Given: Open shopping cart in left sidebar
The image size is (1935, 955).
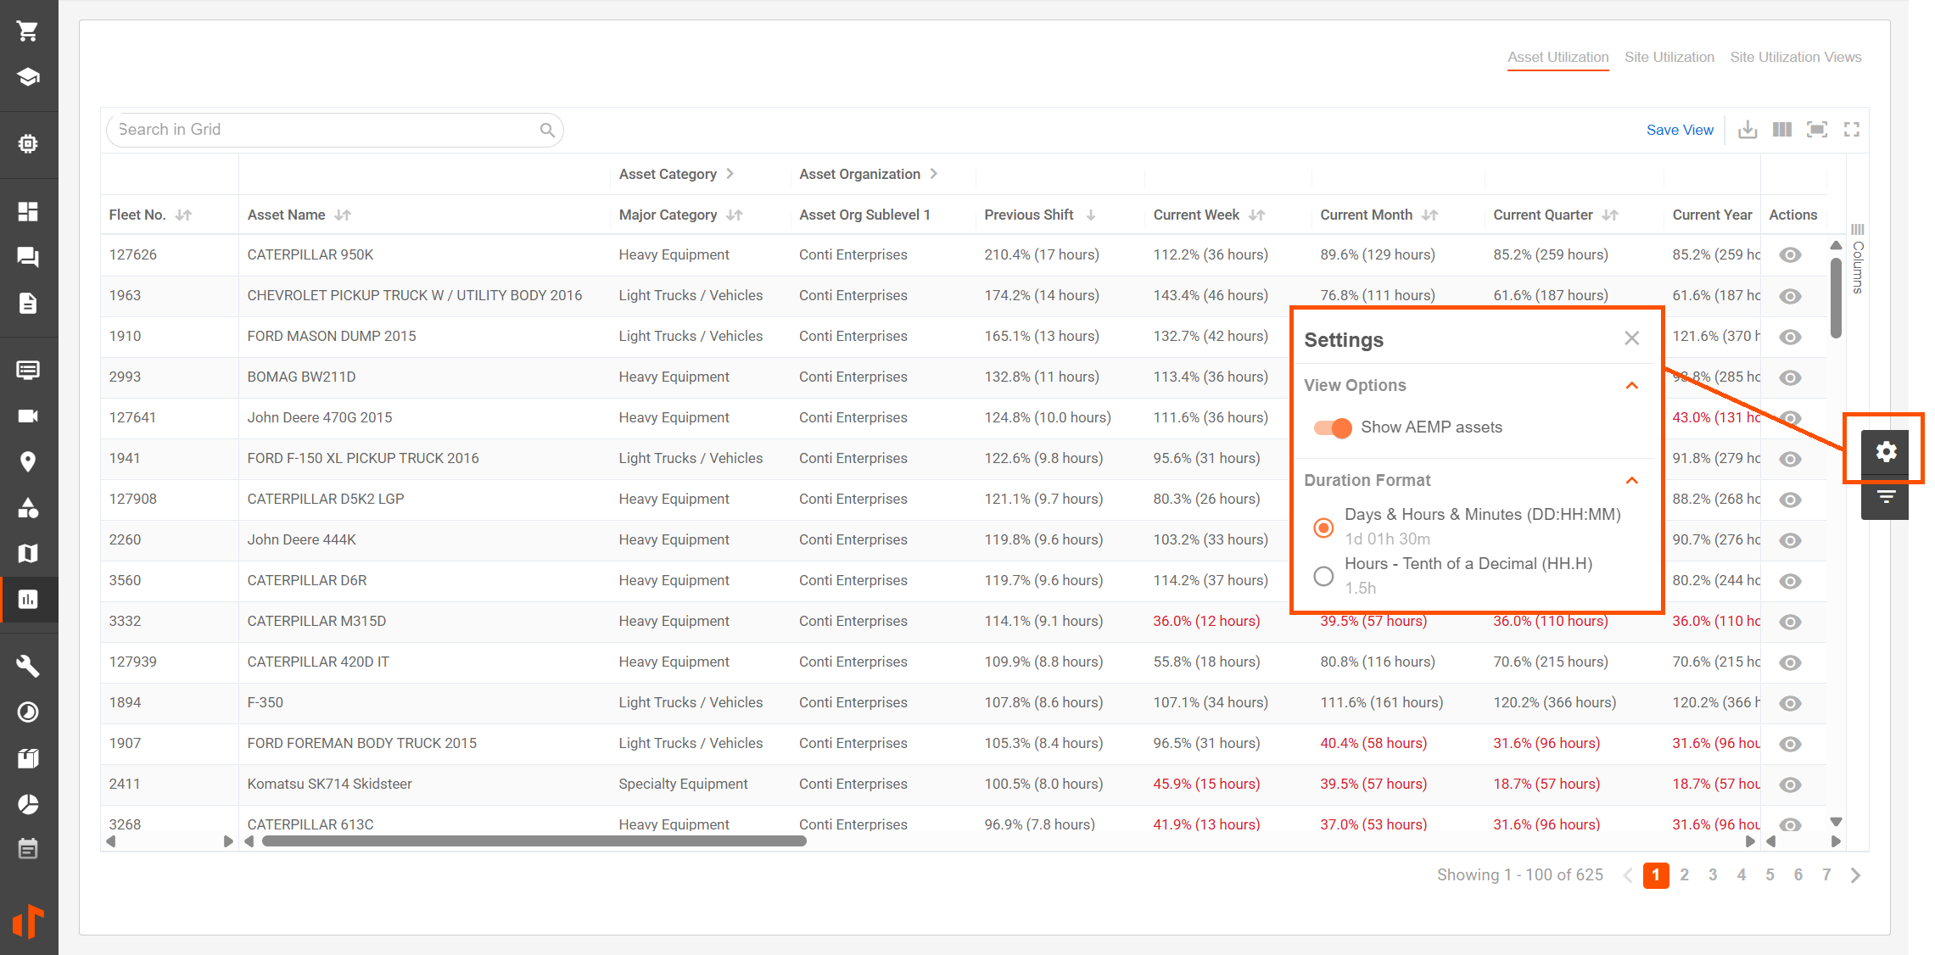Looking at the screenshot, I should pos(28,31).
